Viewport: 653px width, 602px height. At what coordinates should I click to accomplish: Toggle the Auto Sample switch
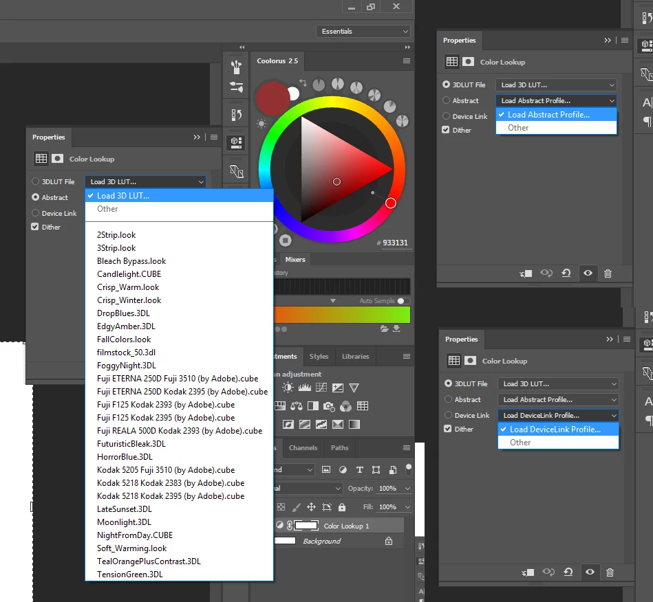pyautogui.click(x=403, y=301)
